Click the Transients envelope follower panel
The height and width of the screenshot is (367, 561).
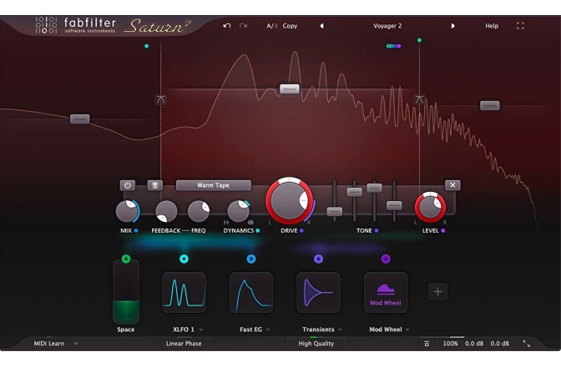(x=318, y=292)
